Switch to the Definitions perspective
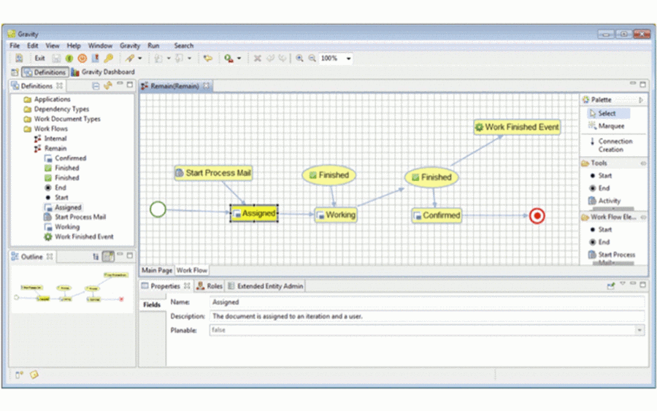The image size is (657, 411). (45, 72)
